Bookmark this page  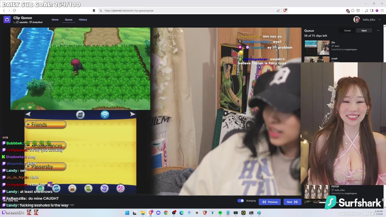(x=94, y=11)
